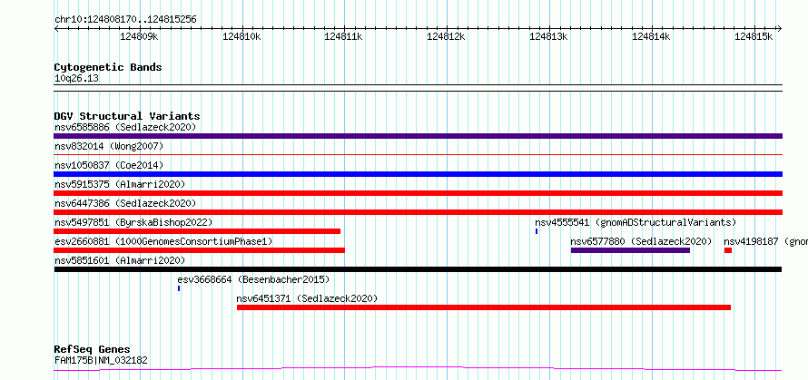Open esv3668664 (Besenbacher2015) label

click(253, 279)
